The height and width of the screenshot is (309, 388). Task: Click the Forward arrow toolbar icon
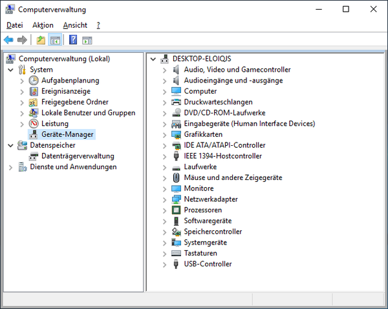22,40
